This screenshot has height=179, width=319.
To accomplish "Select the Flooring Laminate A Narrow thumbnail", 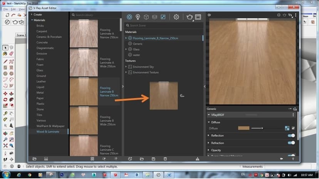I will coord(84,33).
